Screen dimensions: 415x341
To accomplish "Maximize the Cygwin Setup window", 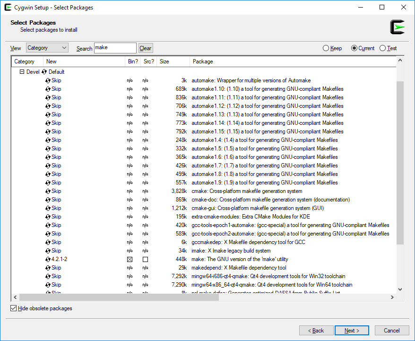I will pyautogui.click(x=382, y=7).
